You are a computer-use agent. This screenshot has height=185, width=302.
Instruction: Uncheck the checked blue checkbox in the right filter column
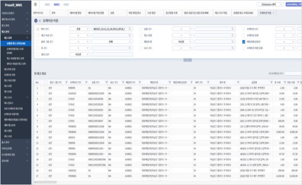click(244, 42)
